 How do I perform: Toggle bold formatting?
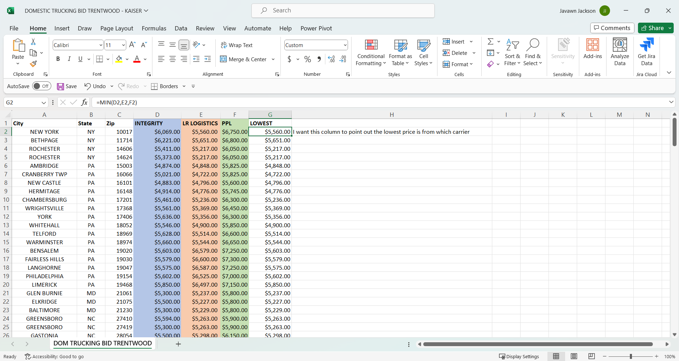coord(58,59)
